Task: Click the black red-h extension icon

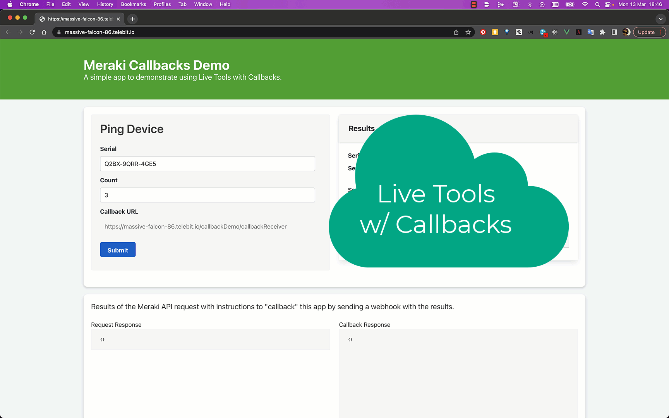Action: tap(578, 32)
